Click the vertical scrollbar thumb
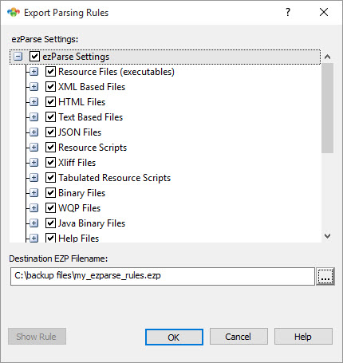 coord(328,108)
